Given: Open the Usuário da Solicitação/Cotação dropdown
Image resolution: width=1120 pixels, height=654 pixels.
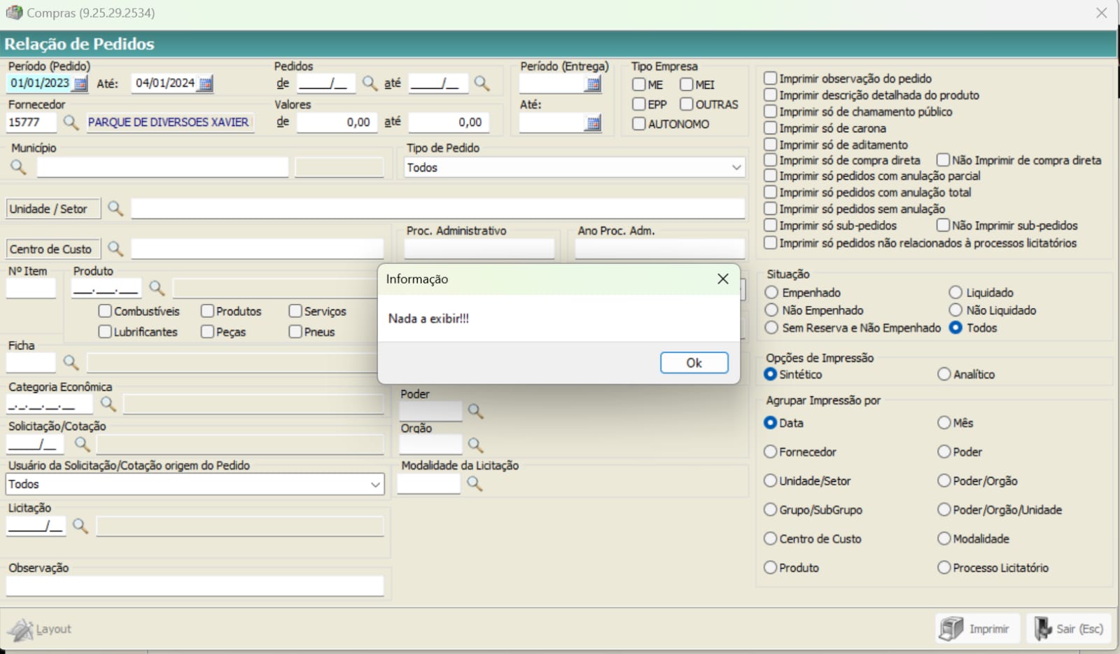Looking at the screenshot, I should (x=375, y=485).
